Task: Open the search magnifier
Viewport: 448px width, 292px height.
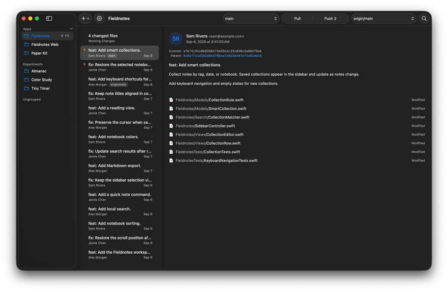Action: click(424, 18)
